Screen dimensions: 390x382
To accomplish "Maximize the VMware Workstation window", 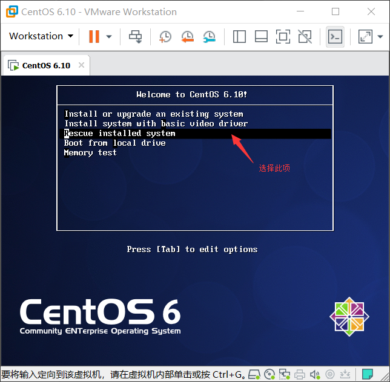I will [335, 11].
